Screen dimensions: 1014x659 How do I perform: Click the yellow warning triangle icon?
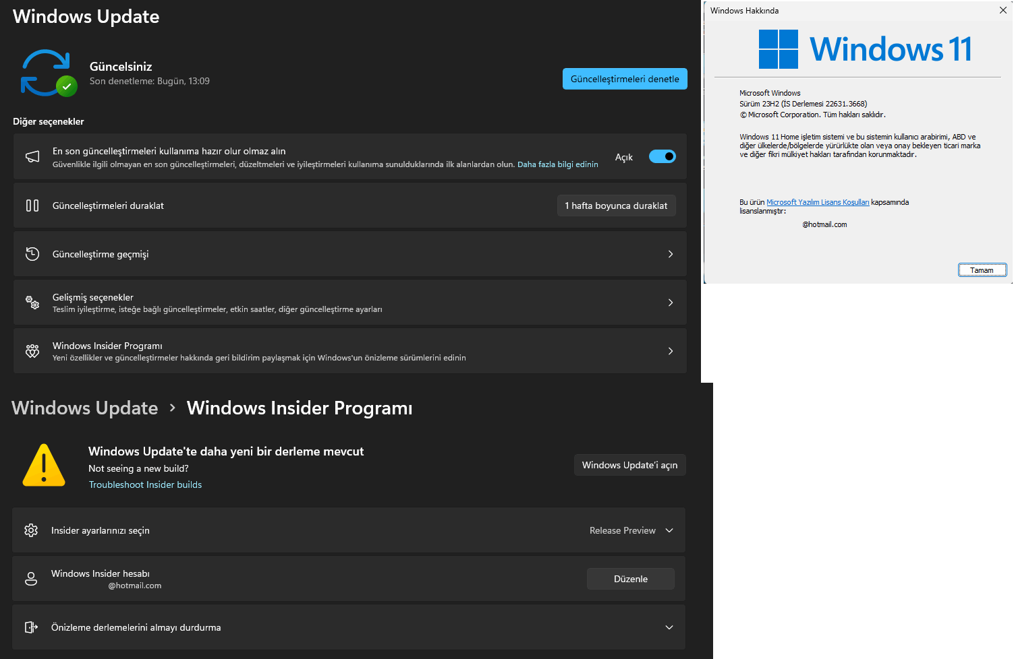[44, 466]
